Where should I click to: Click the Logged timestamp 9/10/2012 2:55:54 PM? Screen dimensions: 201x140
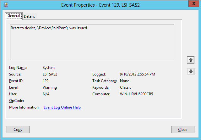tap(138, 74)
